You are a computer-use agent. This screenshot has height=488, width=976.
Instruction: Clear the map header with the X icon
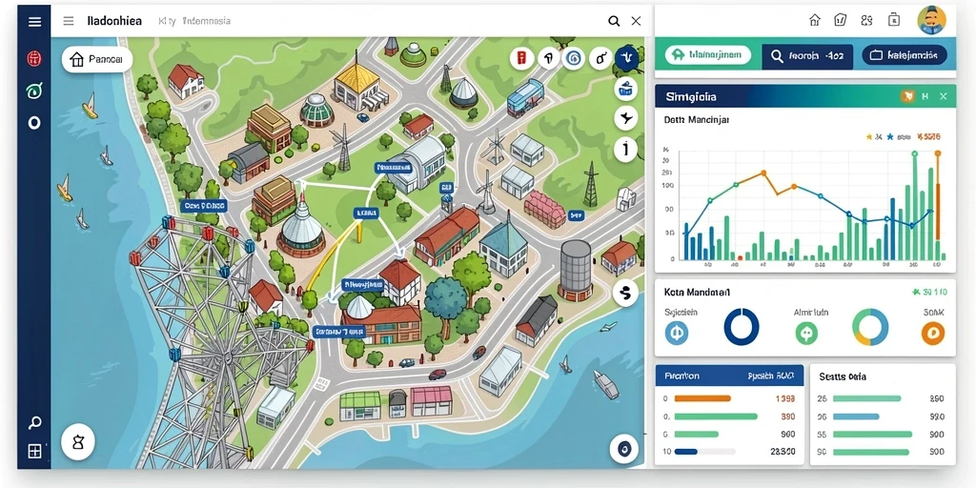pyautogui.click(x=636, y=21)
